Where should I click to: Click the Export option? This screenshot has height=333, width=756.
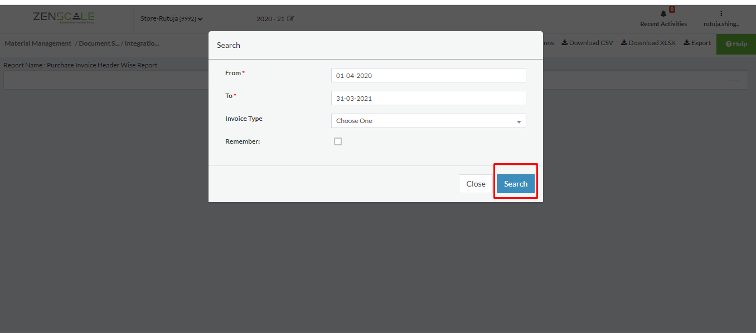click(697, 43)
